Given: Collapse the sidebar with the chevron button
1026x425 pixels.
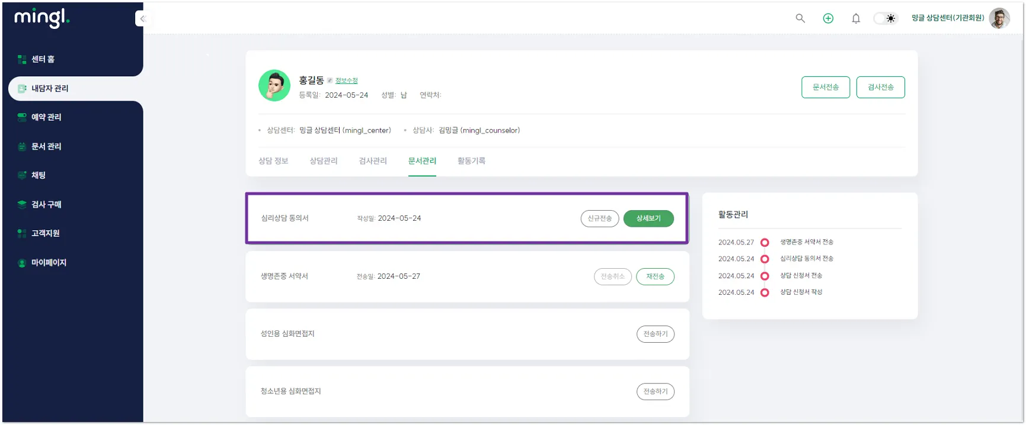Looking at the screenshot, I should pyautogui.click(x=142, y=19).
